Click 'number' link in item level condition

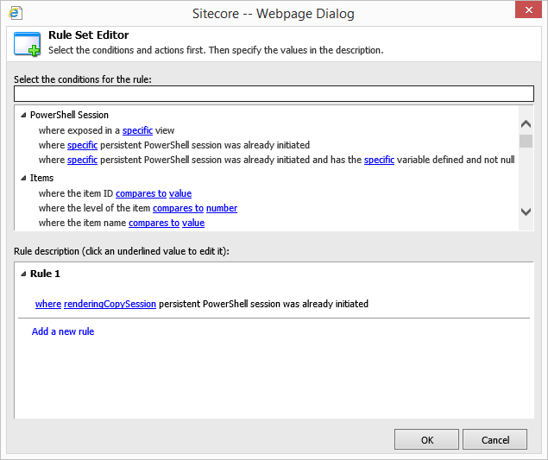pos(221,208)
